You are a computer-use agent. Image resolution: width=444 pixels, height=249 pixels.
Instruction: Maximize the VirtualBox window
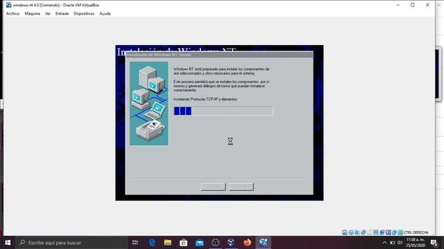click(x=413, y=5)
